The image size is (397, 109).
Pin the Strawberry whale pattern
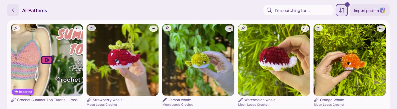92,28
